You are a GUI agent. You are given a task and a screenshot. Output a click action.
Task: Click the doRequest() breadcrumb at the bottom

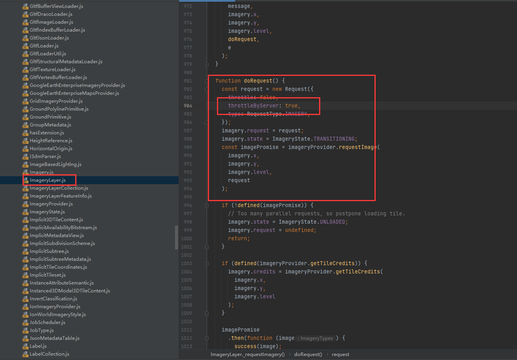pos(308,354)
